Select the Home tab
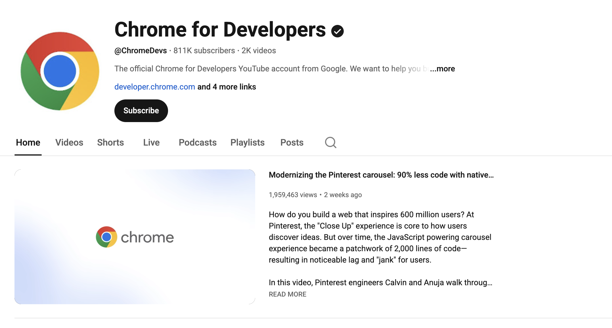612x328 pixels. click(x=28, y=142)
